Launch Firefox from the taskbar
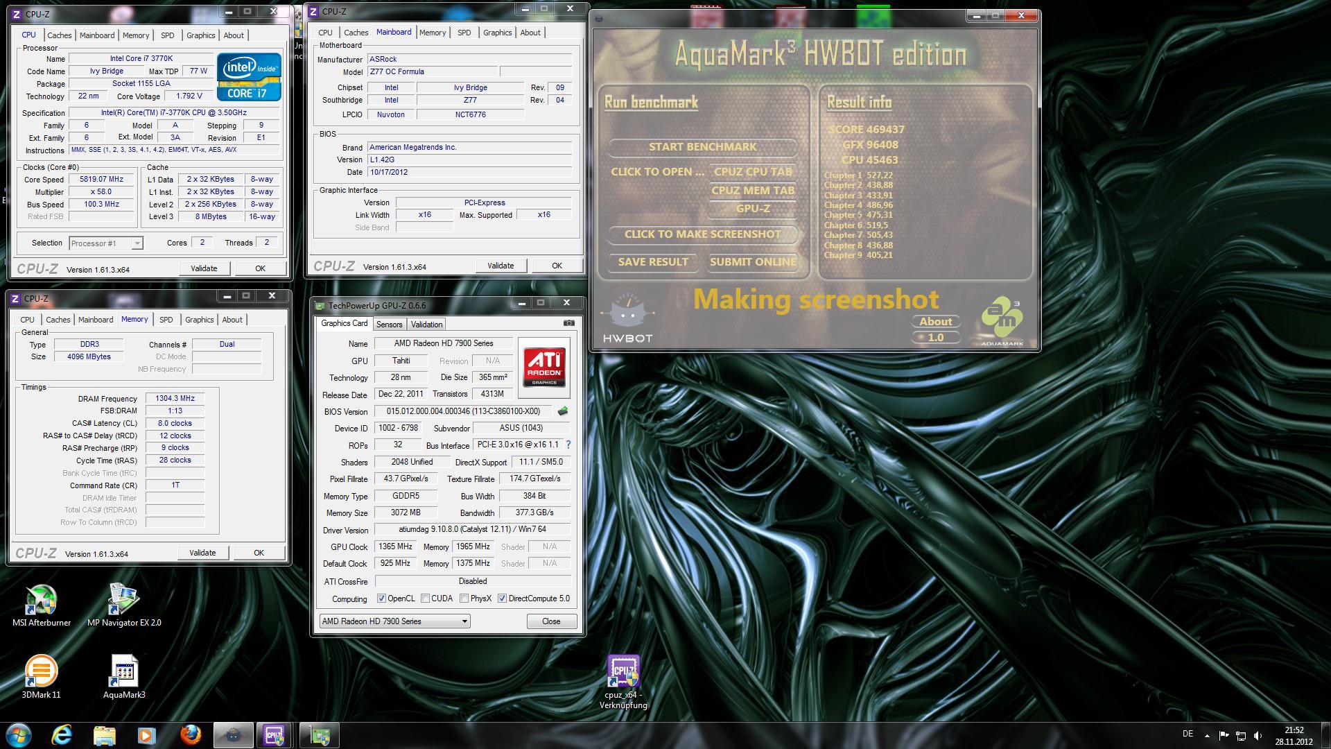This screenshot has width=1331, height=749. click(x=190, y=735)
